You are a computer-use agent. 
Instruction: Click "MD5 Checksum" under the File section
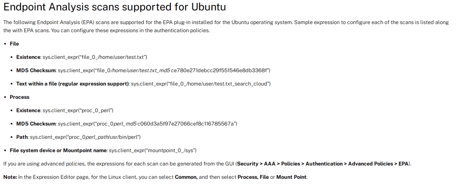[x=36, y=70]
